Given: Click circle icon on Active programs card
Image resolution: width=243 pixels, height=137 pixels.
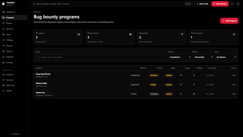Looking at the screenshot, I should click(x=131, y=34).
